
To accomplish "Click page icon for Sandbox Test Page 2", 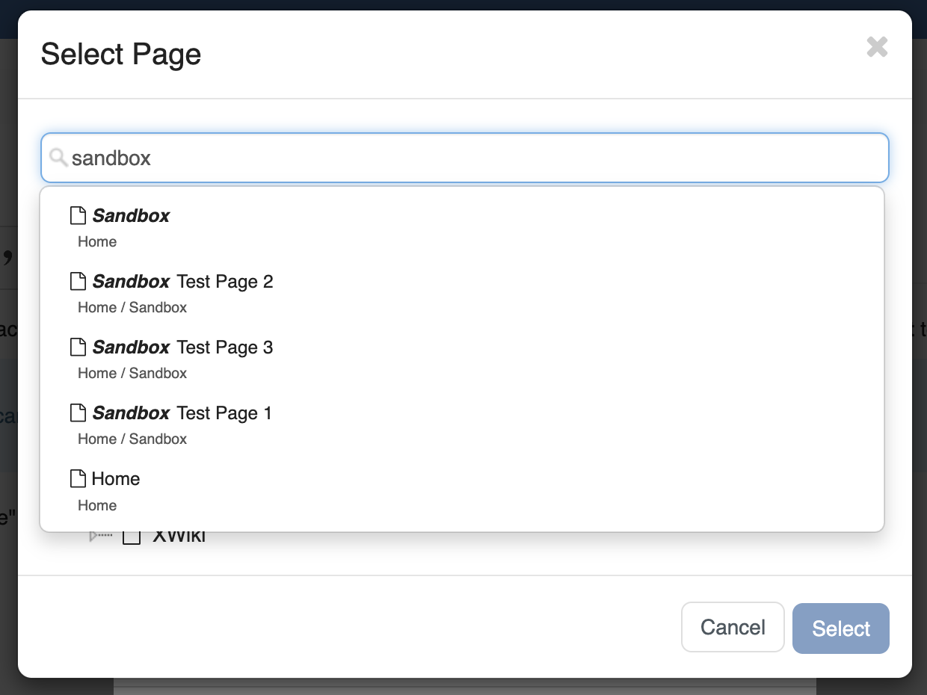I will pos(78,282).
